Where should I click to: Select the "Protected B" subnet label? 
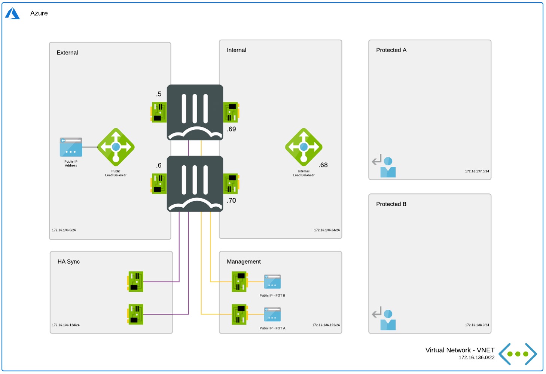point(391,204)
